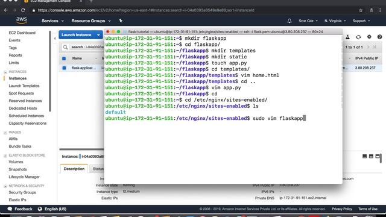This screenshot has height=217, width=386.
Task: Open Dedicated Hosts in sidebar
Action: click(x=23, y=108)
